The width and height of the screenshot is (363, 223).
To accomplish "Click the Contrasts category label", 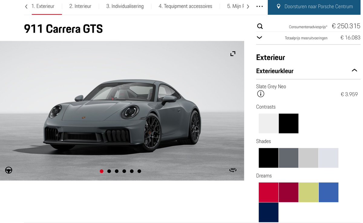I will (x=266, y=107).
